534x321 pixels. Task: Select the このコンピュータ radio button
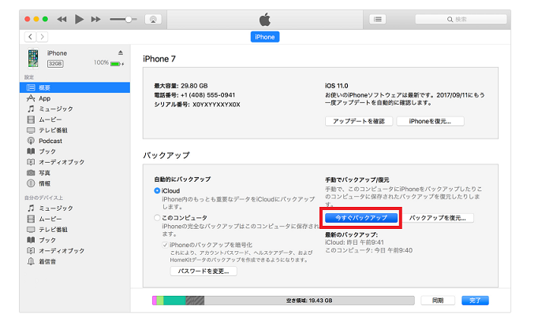(157, 218)
